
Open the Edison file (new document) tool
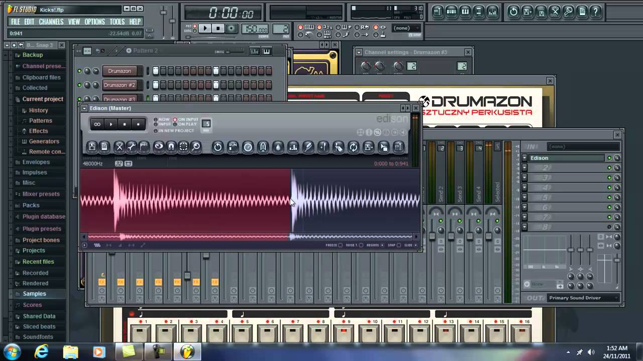pos(104,147)
